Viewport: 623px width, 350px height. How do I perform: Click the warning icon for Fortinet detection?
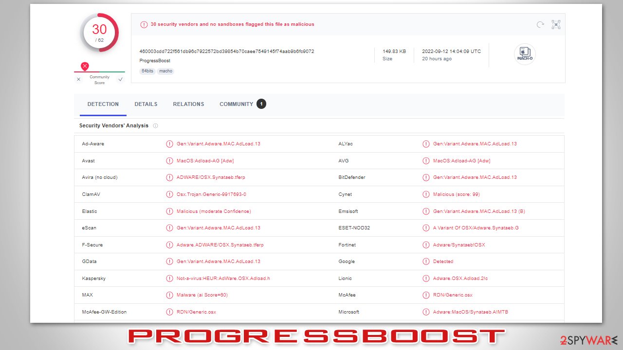tap(426, 245)
